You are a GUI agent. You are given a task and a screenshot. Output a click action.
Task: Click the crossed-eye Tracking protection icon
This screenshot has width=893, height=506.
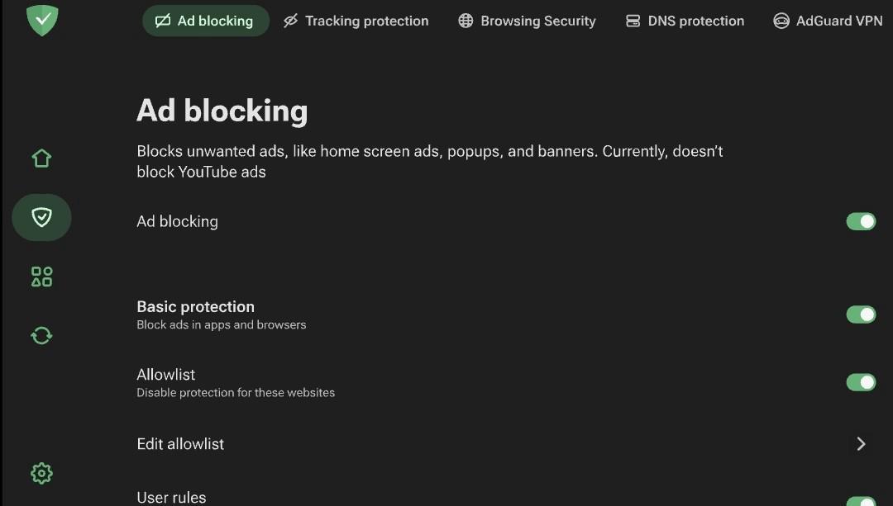(x=290, y=21)
